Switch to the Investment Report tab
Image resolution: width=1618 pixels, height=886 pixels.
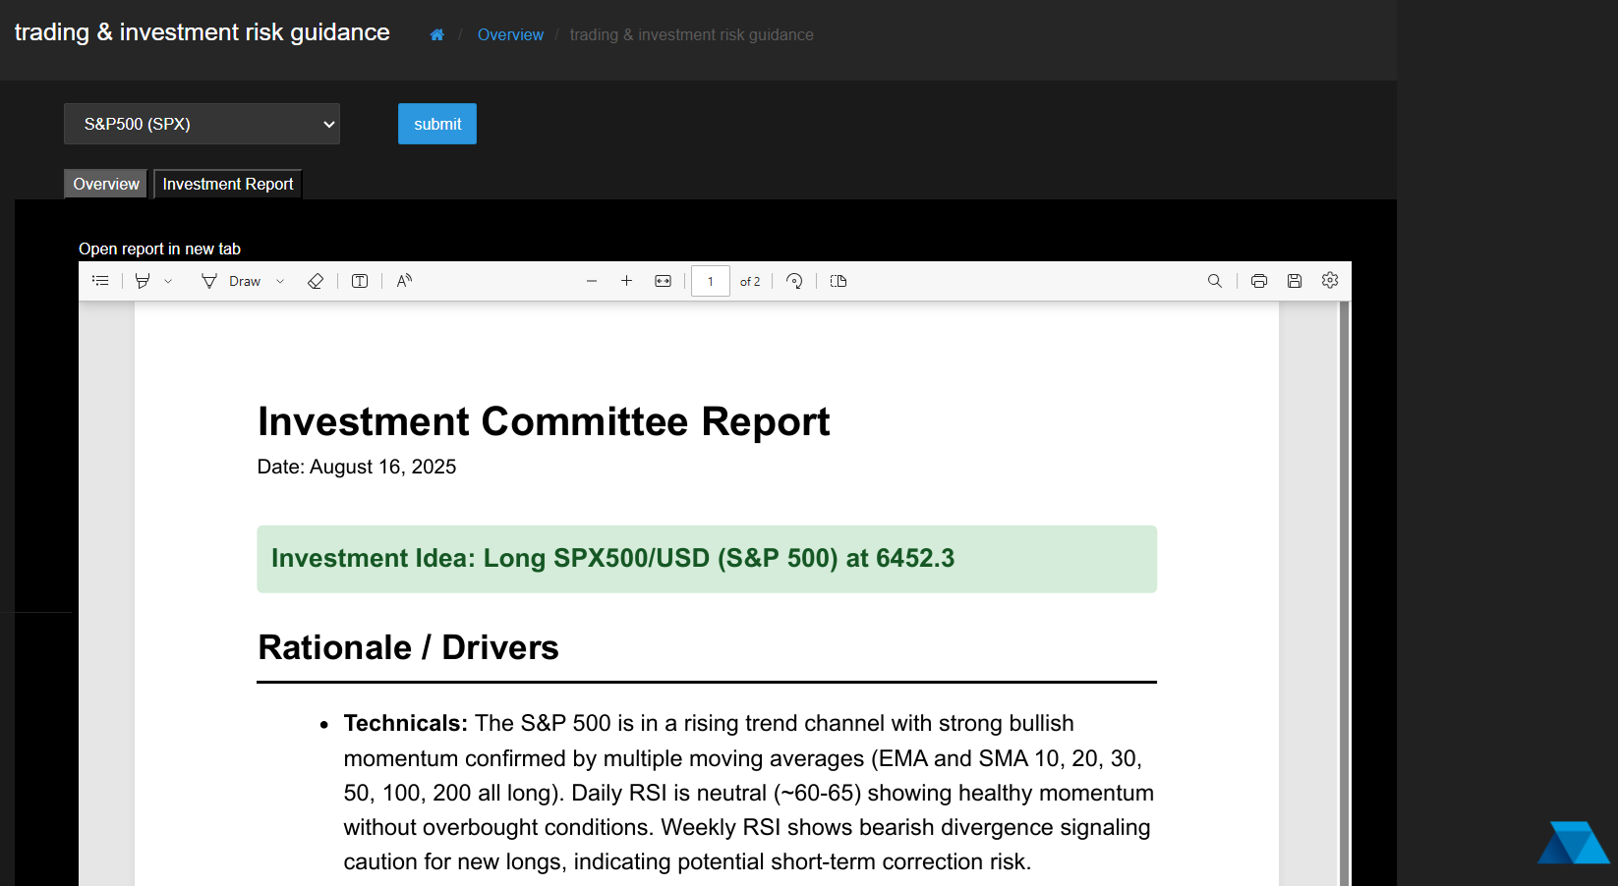click(x=227, y=184)
